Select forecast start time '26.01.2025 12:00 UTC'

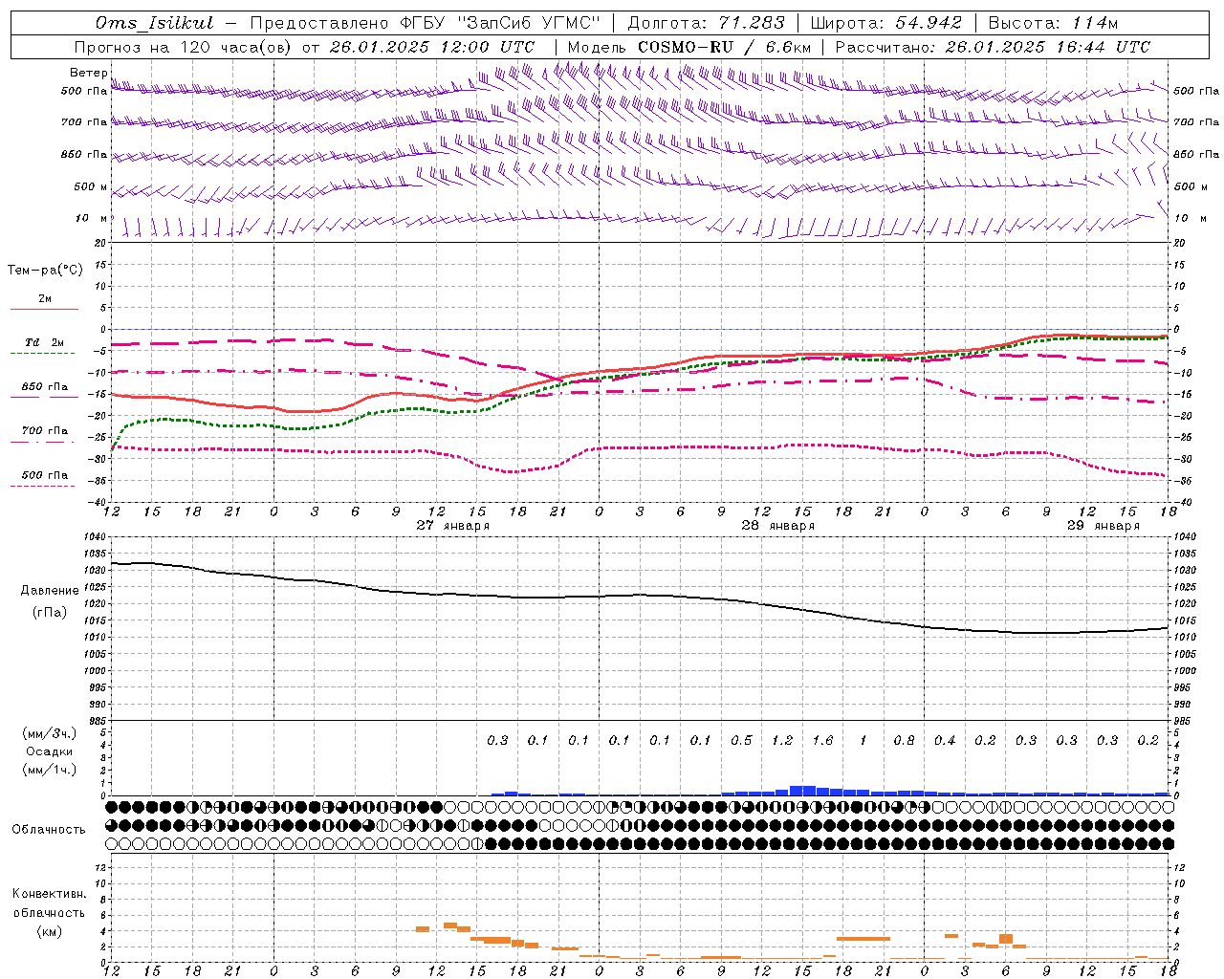pos(431,47)
